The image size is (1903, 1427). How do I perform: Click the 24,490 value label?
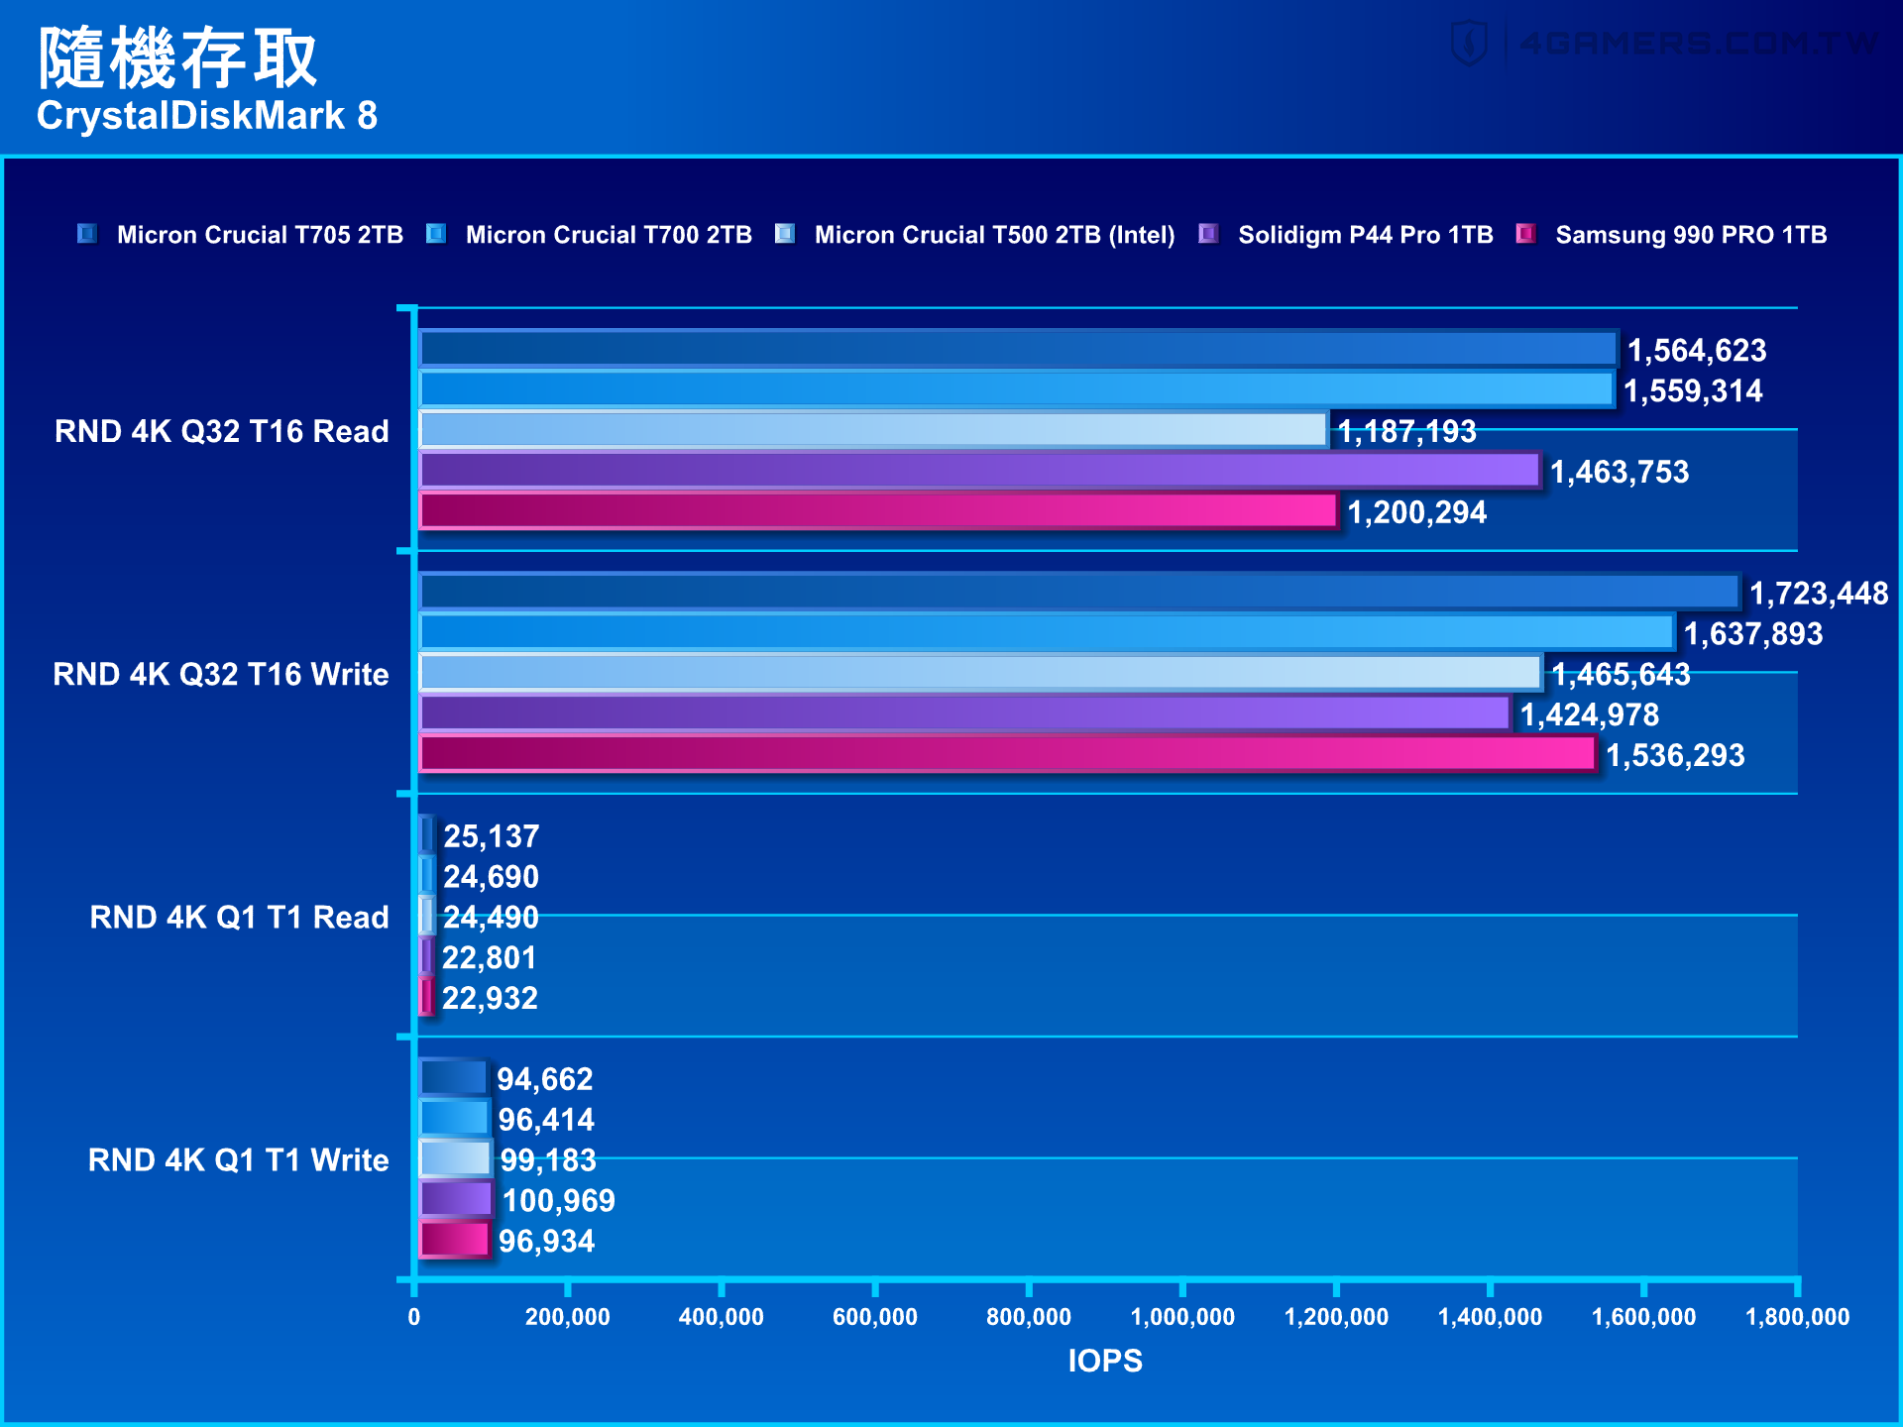point(491,917)
